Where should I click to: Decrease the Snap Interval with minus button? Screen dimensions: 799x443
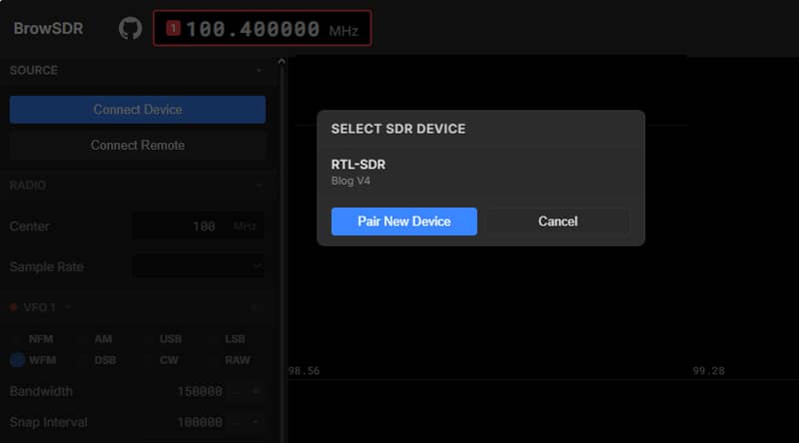236,422
